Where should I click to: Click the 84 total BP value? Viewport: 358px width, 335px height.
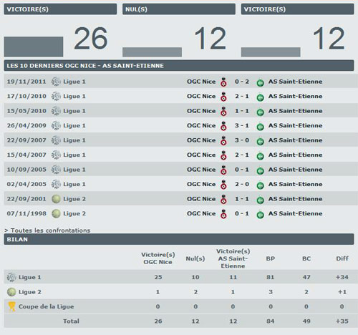(271, 321)
